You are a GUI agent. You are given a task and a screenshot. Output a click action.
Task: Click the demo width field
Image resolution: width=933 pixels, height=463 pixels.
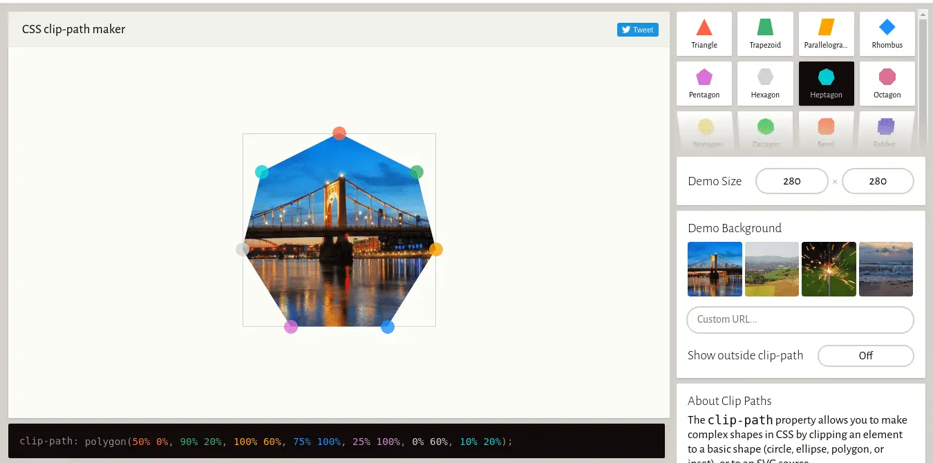click(791, 182)
